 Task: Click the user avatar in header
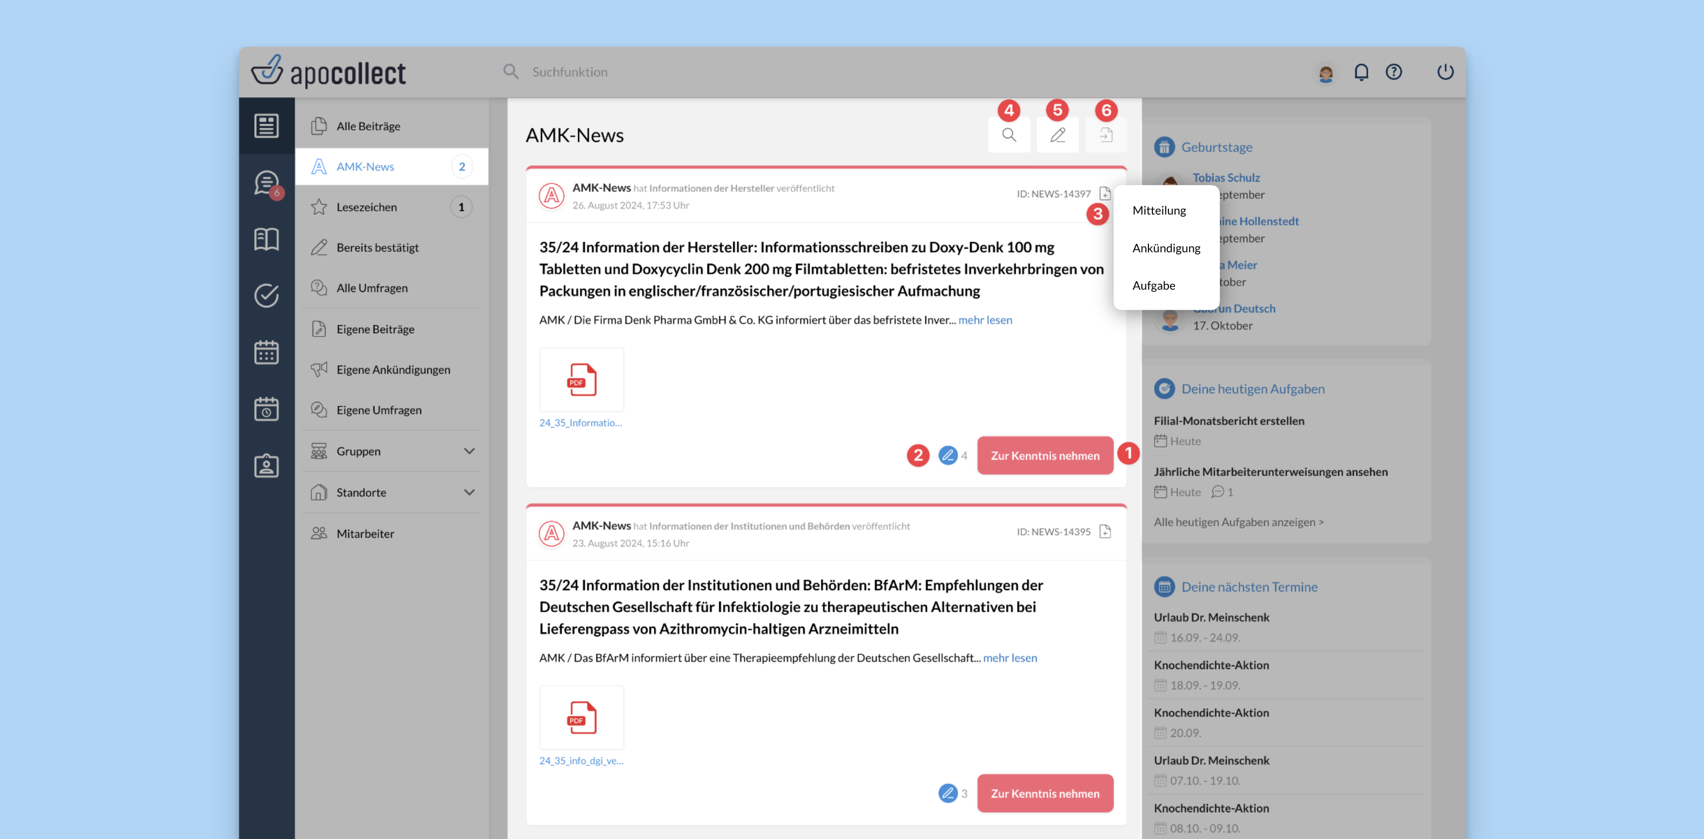coord(1325,73)
